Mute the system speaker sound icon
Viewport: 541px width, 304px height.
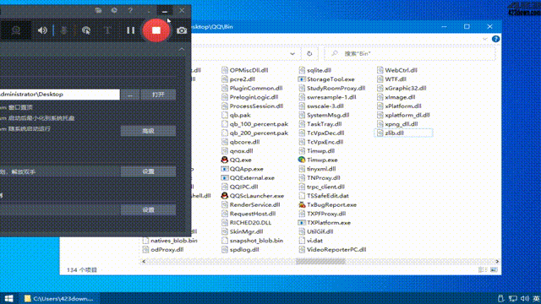pos(42,30)
